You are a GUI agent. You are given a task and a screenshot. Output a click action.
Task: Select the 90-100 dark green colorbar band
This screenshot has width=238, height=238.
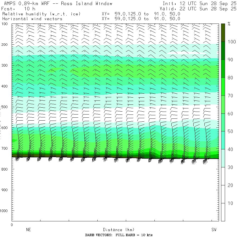(223, 51)
